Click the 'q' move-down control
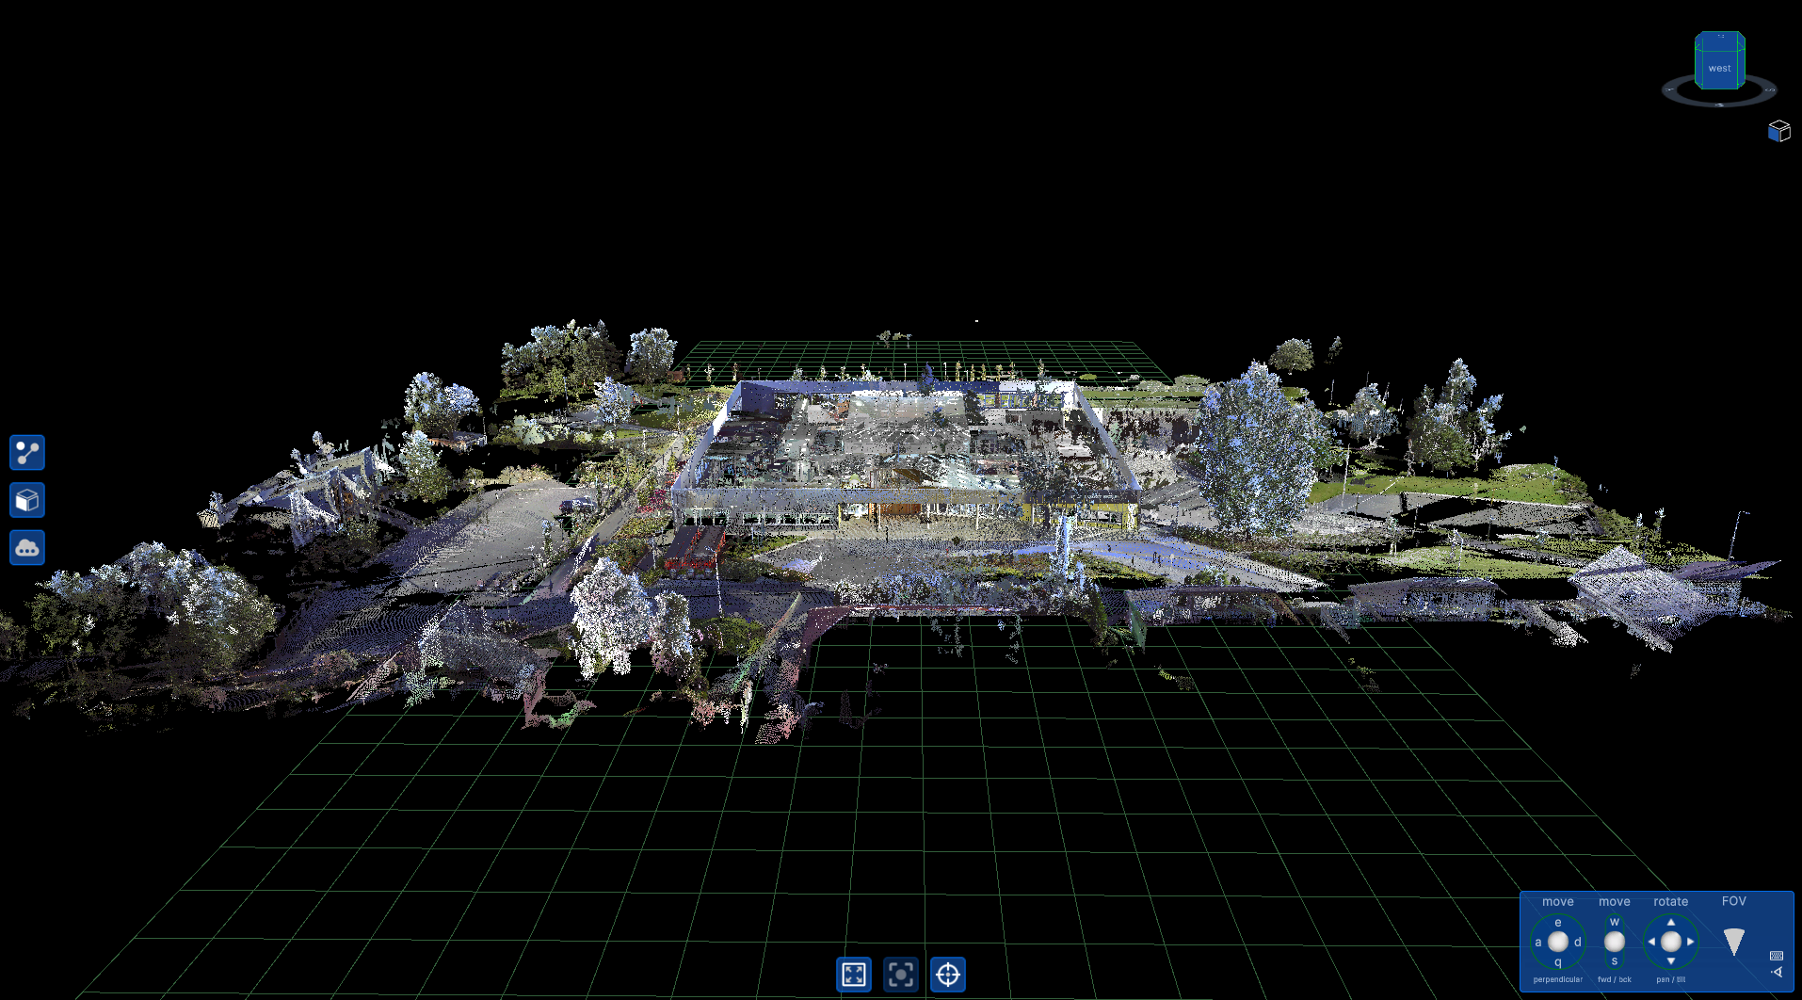This screenshot has height=1000, width=1802. (1558, 962)
